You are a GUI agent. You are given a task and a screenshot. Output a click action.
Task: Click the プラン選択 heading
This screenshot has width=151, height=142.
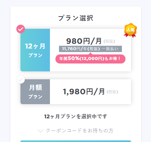coord(75,18)
